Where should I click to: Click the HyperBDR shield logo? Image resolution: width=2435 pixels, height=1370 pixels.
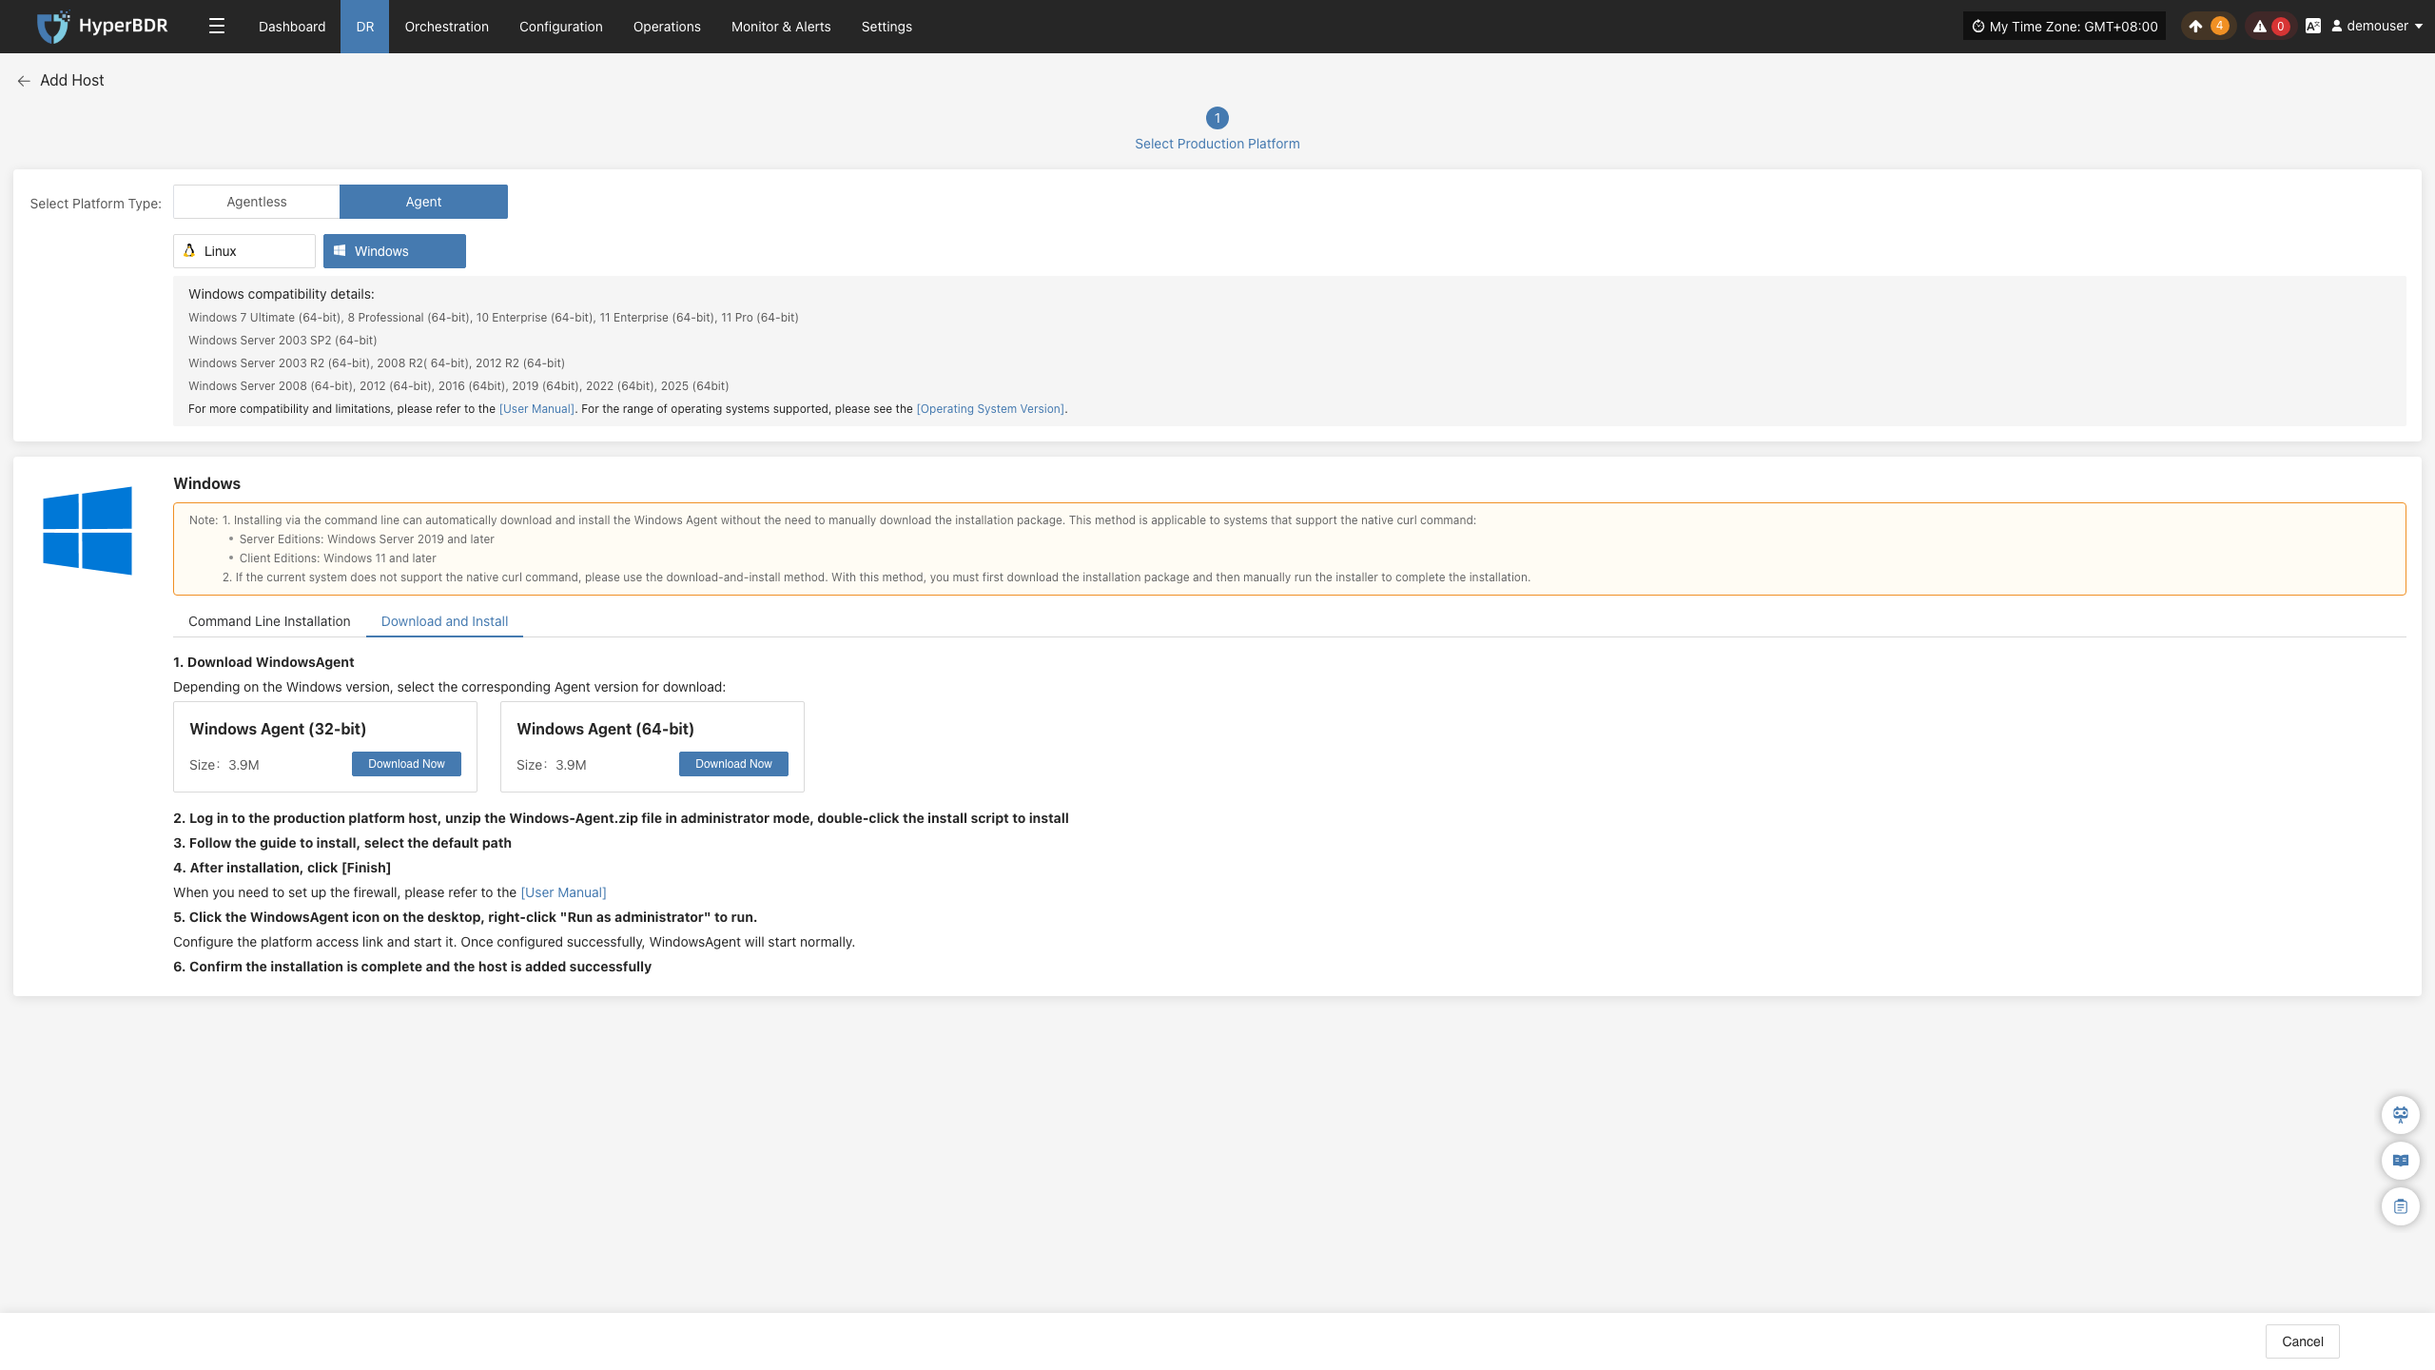coord(52,27)
